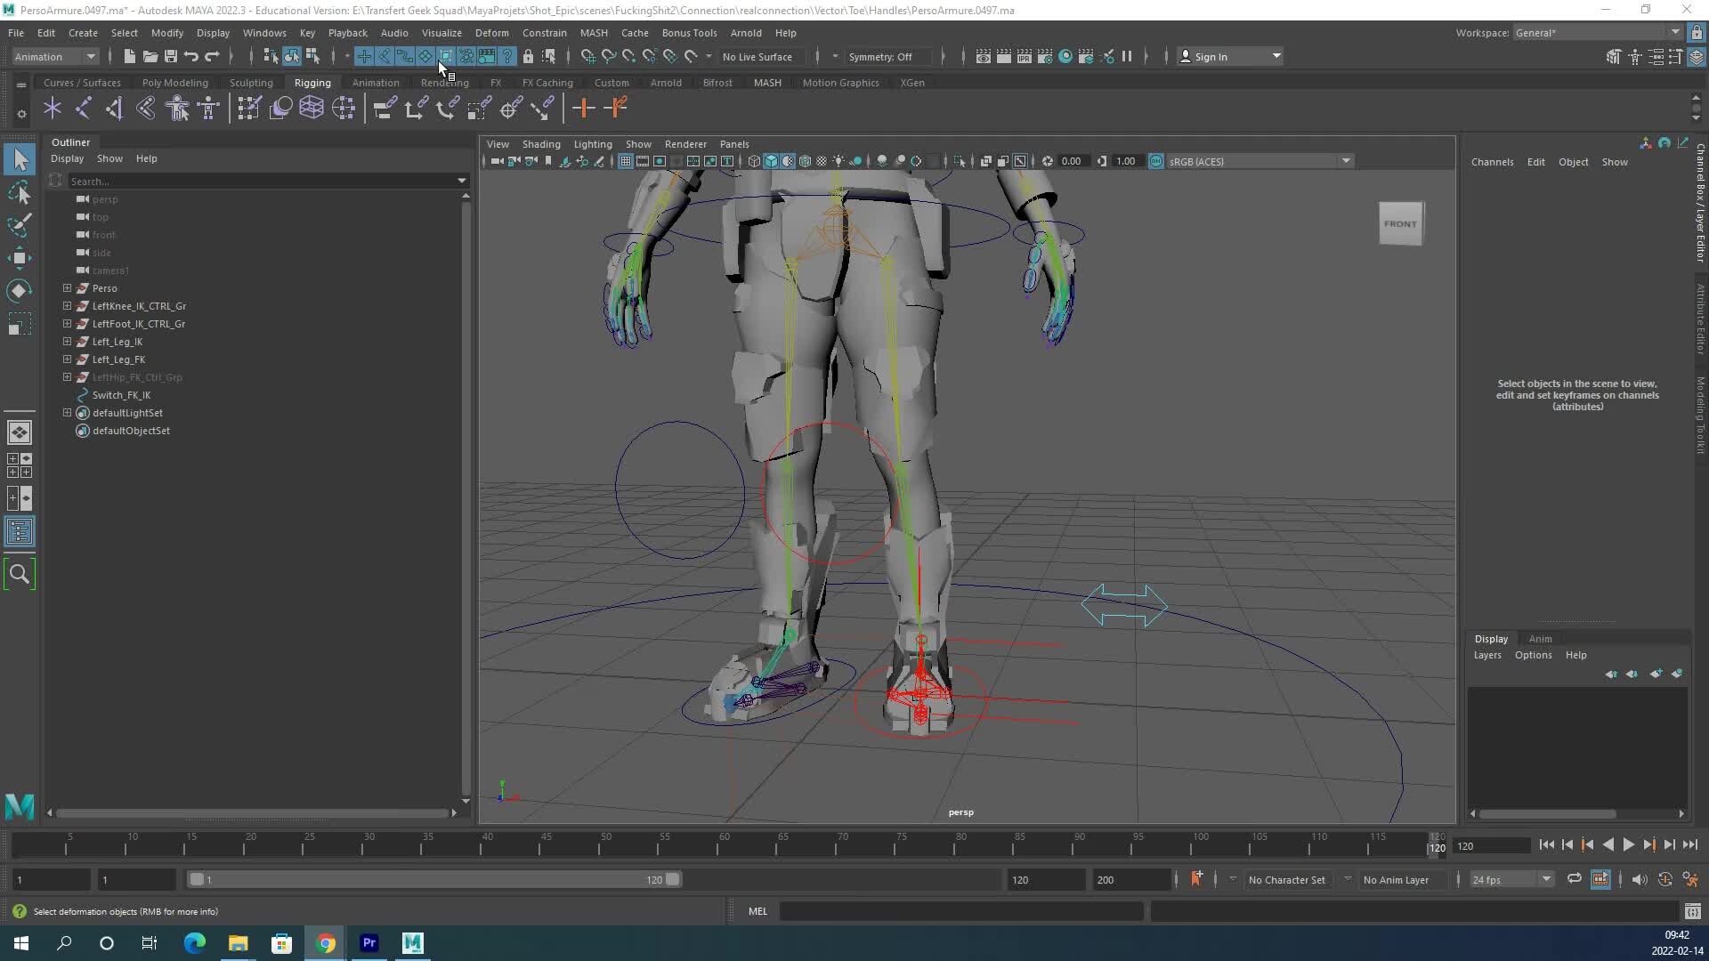The image size is (1709, 961).
Task: Activate the Scale tool
Action: point(20,323)
